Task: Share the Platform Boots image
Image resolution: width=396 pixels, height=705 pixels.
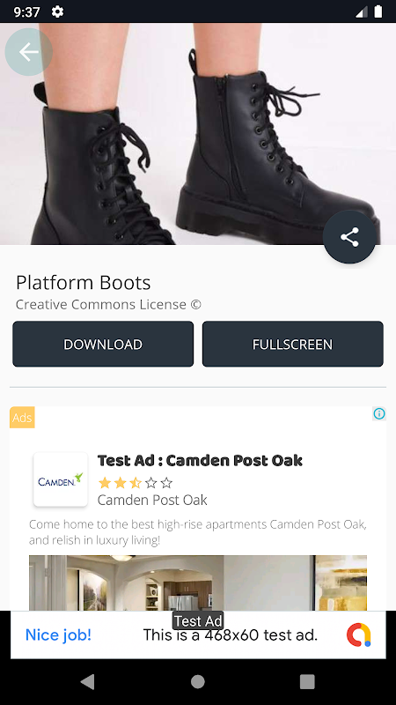Action: [349, 237]
